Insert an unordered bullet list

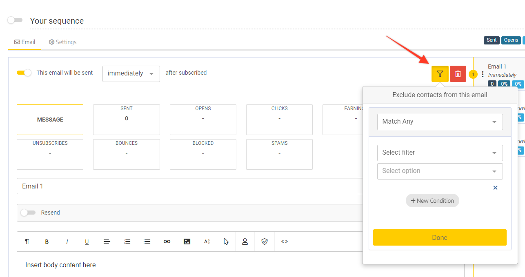pos(147,242)
